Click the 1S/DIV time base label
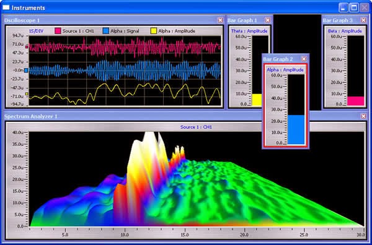Image resolution: width=372 pixels, height=245 pixels. pyautogui.click(x=37, y=31)
